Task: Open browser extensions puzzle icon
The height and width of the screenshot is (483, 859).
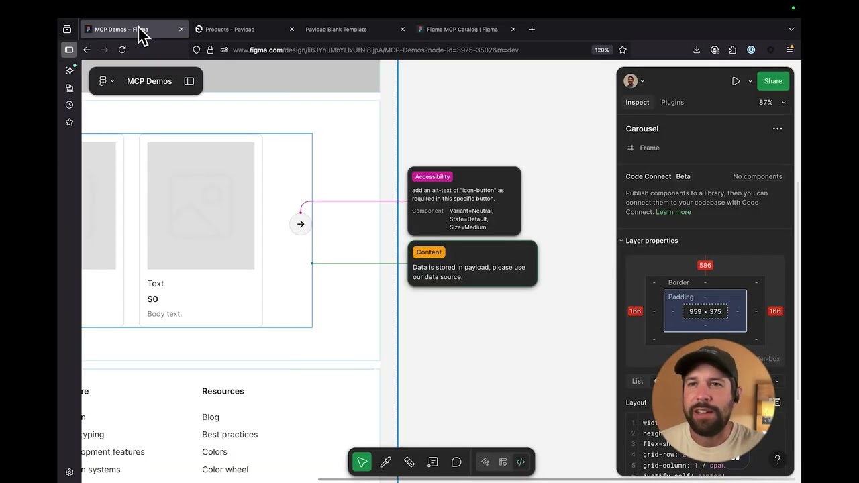Action: point(733,50)
